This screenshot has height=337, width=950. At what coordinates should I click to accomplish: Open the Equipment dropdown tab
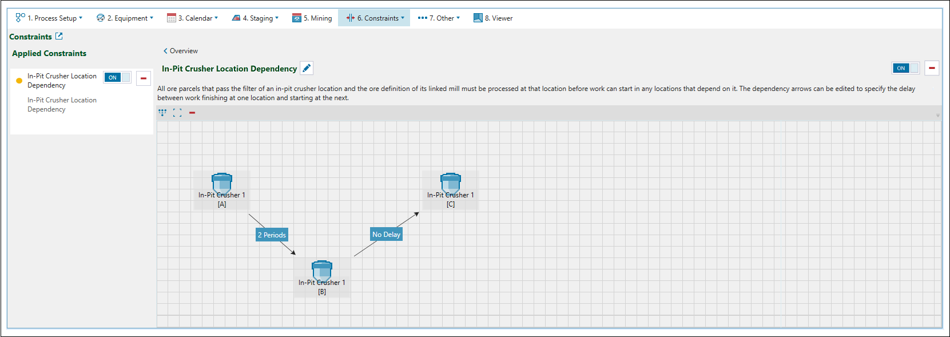tap(125, 18)
